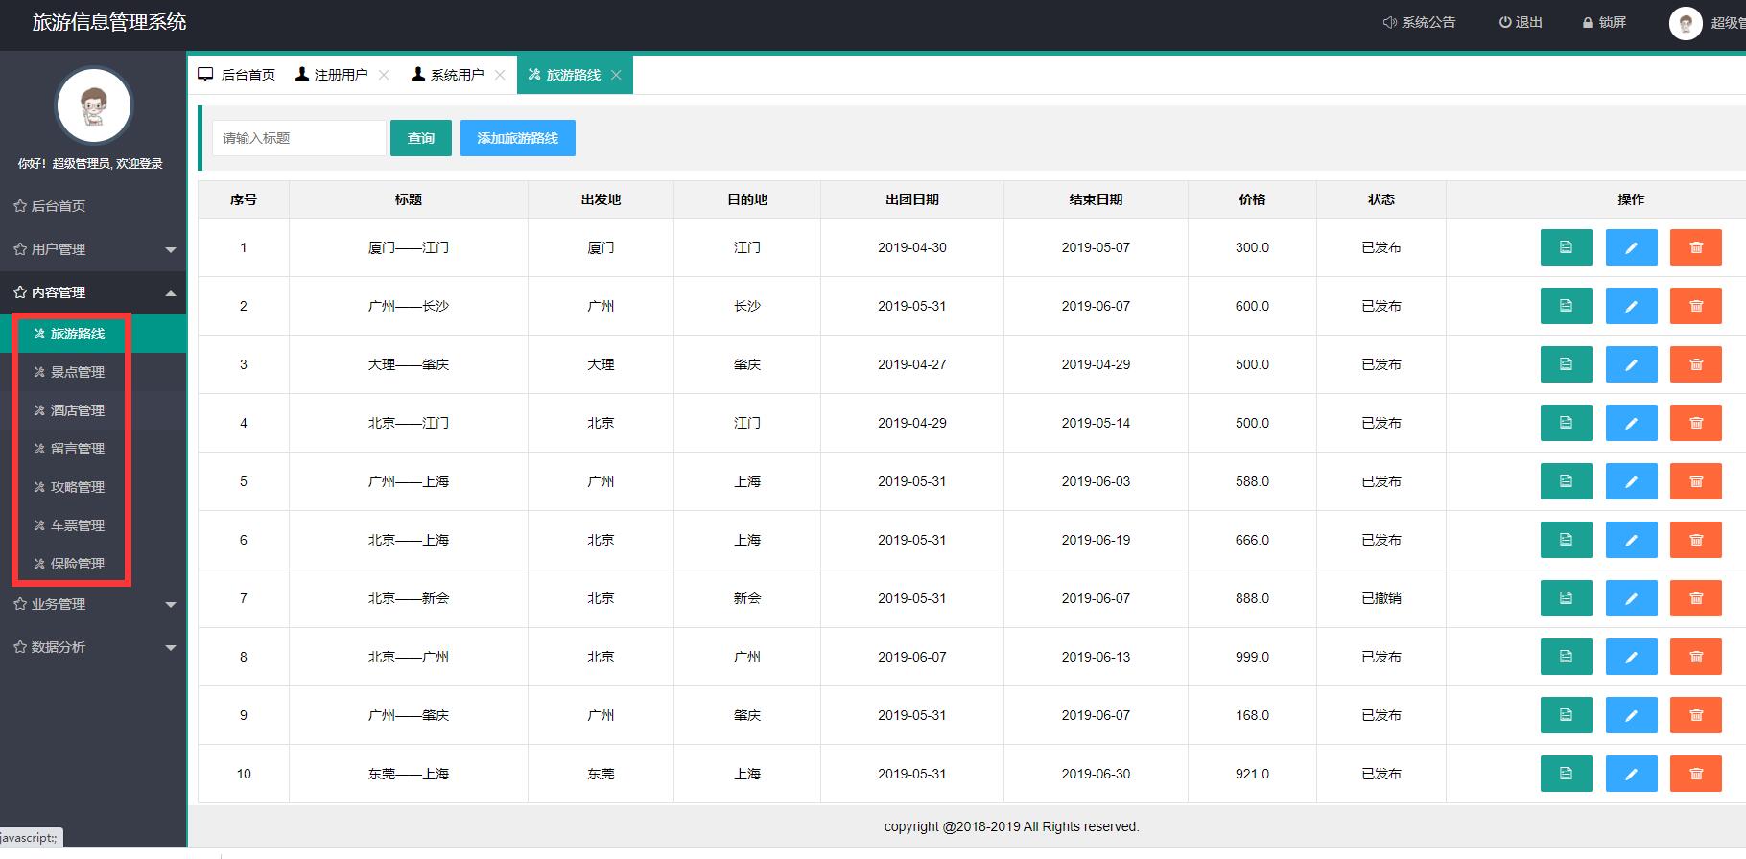Close the 注册用户 tab
Image resolution: width=1746 pixels, height=859 pixels.
(384, 75)
